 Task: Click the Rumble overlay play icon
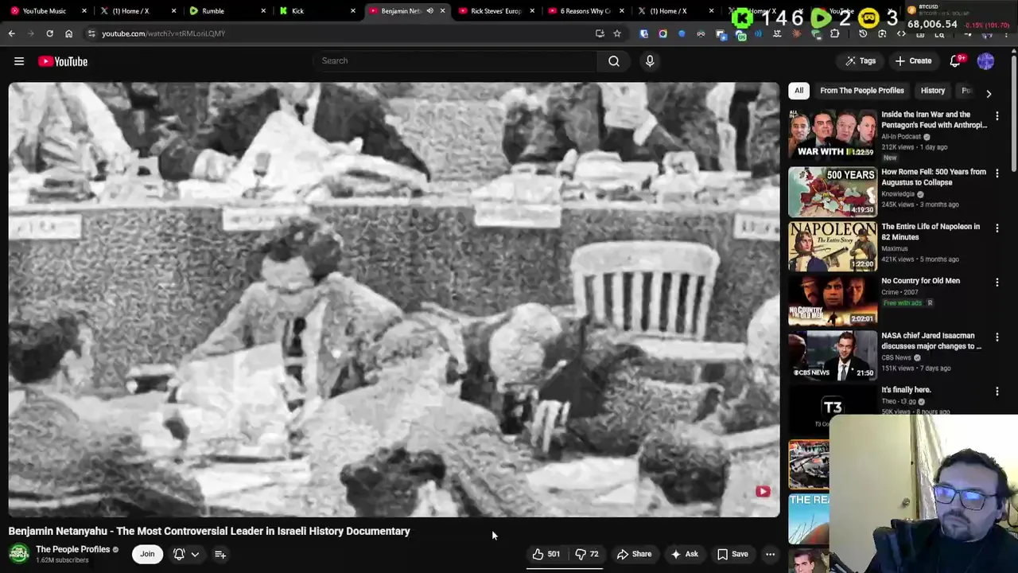click(x=820, y=18)
